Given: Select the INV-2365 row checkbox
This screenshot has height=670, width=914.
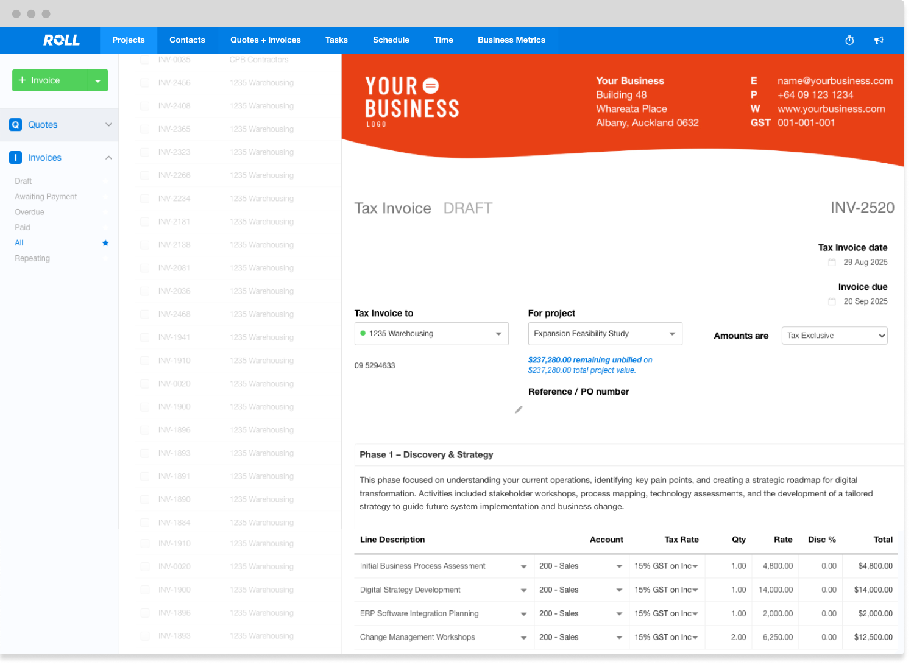Looking at the screenshot, I should point(145,129).
